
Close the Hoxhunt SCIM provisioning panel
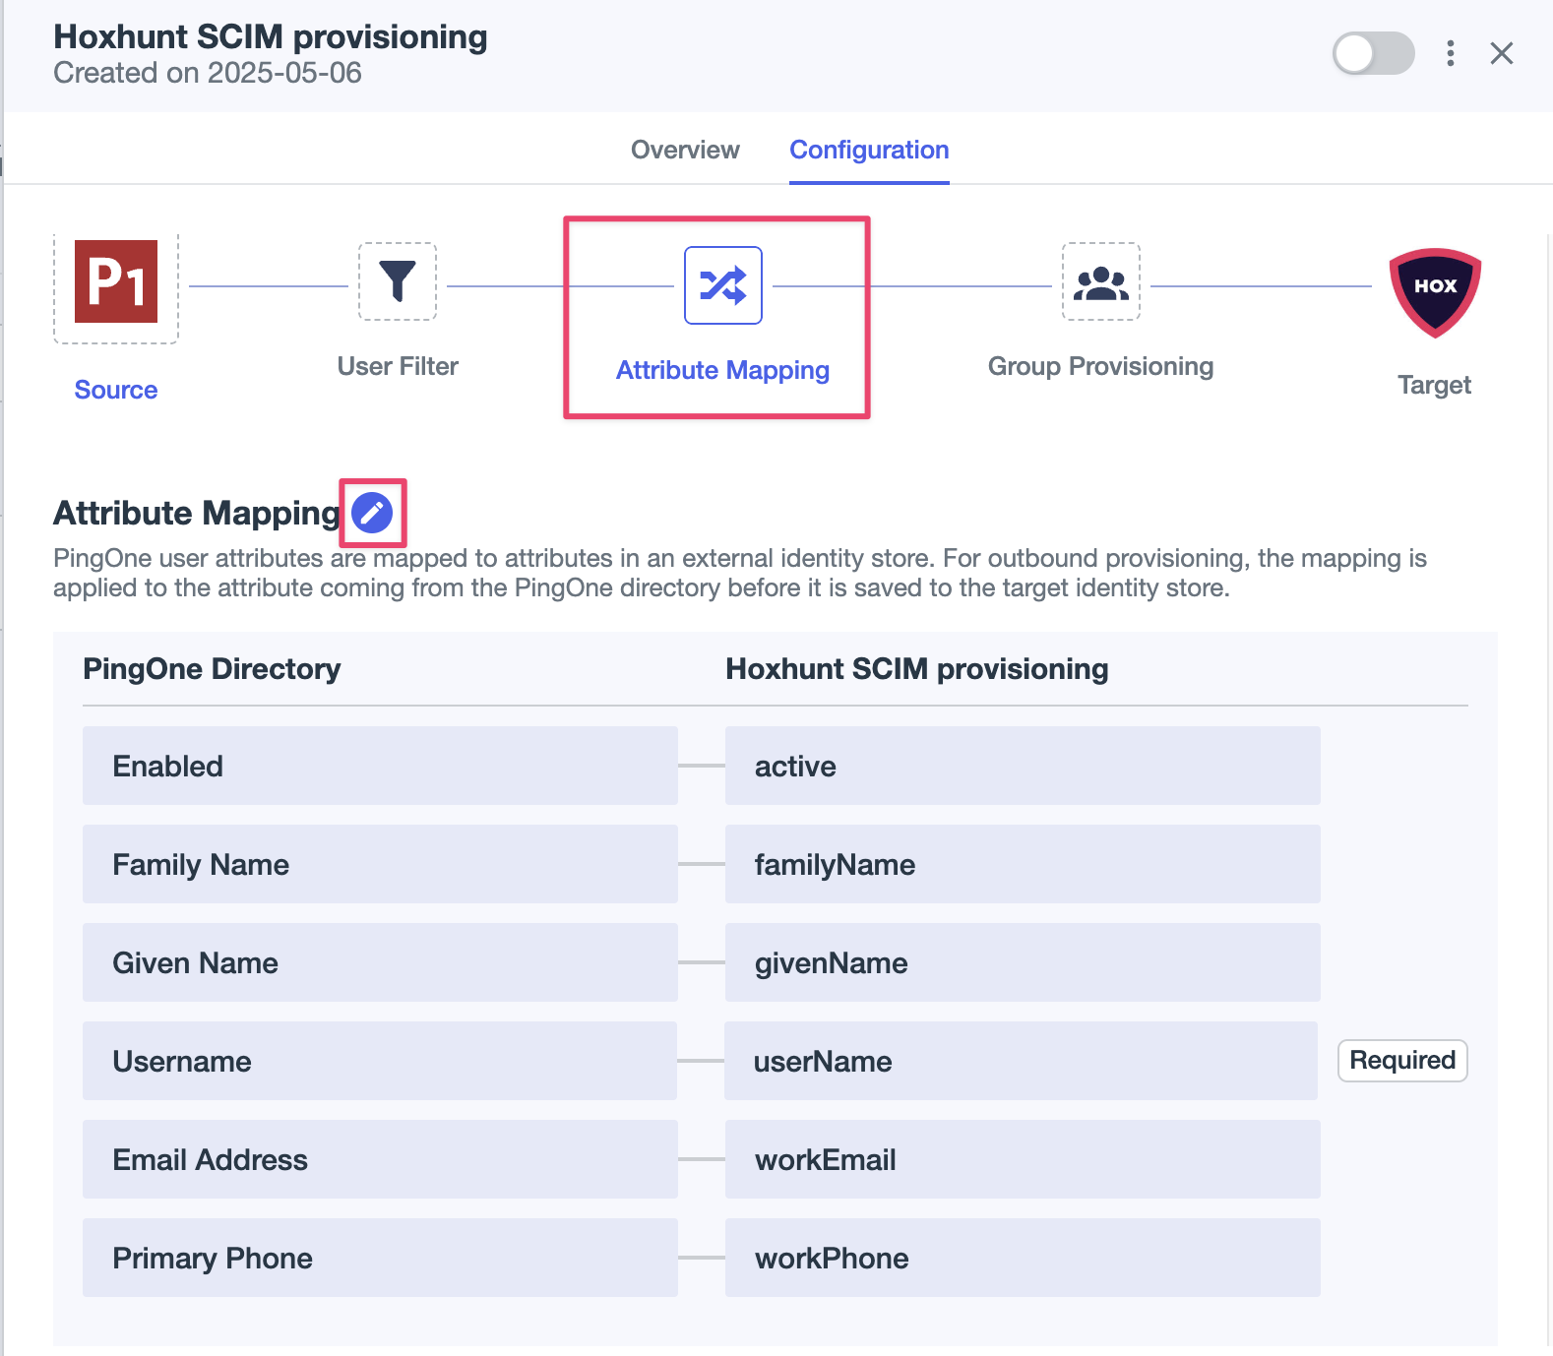pos(1502,53)
